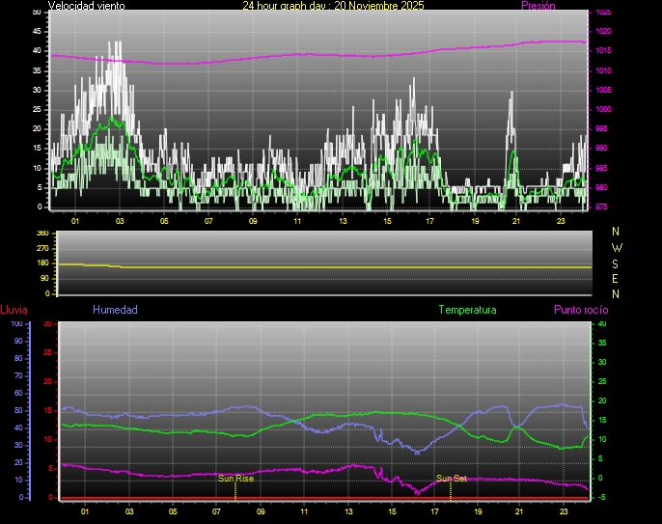Click the 40 value on temperature axis
The height and width of the screenshot is (524, 662).
click(x=602, y=324)
